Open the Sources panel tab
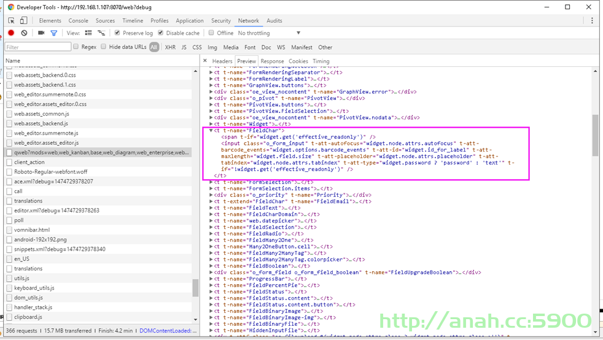This screenshot has width=603, height=340. (x=105, y=21)
